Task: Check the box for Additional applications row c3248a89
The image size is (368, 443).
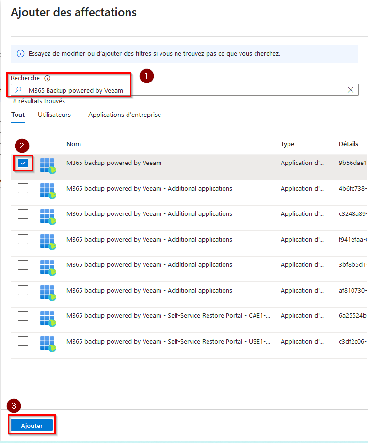Action: click(23, 214)
